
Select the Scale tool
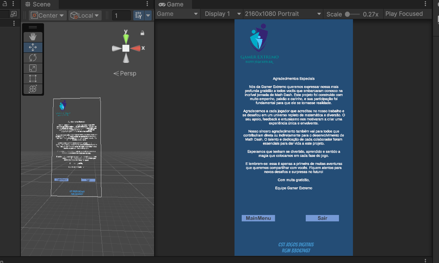(x=33, y=68)
